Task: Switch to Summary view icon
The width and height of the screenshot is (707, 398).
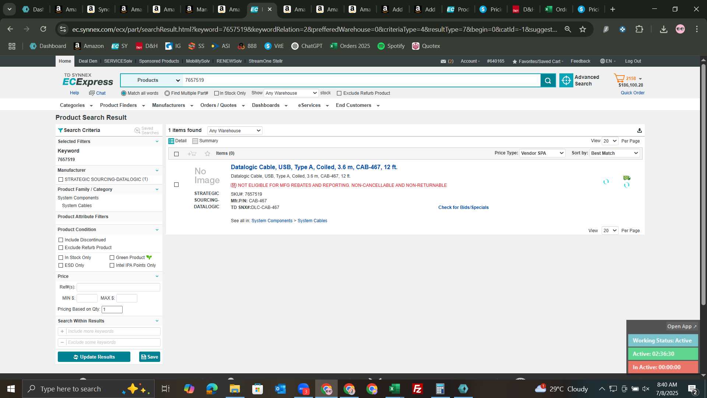Action: click(195, 141)
